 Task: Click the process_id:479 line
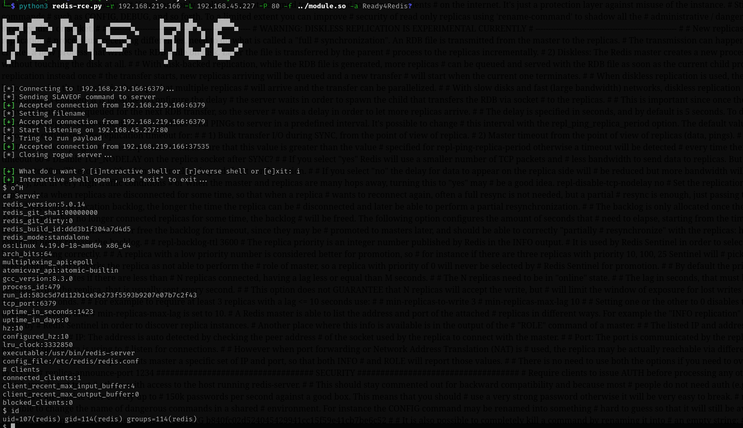(x=32, y=287)
